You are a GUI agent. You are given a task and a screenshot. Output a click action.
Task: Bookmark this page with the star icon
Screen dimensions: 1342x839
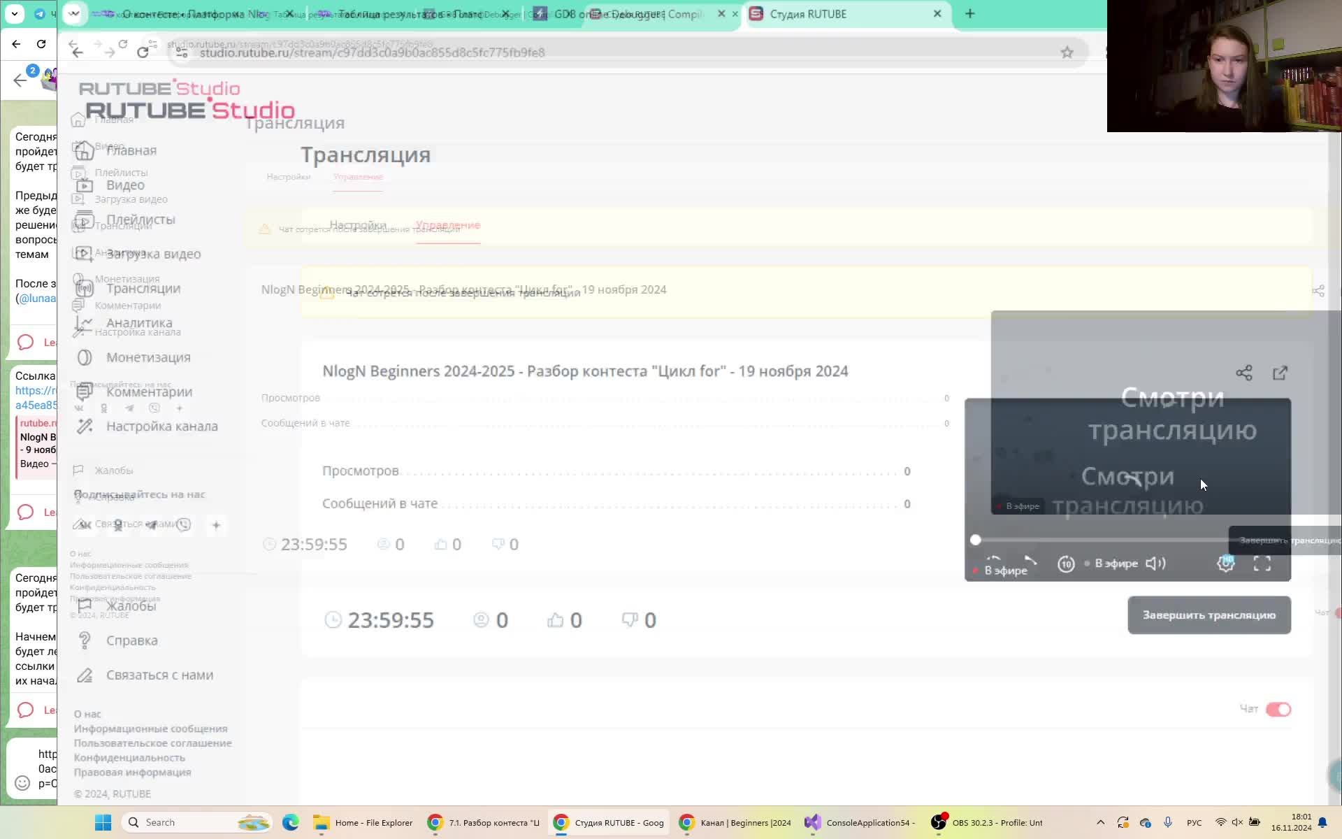pyautogui.click(x=1067, y=52)
